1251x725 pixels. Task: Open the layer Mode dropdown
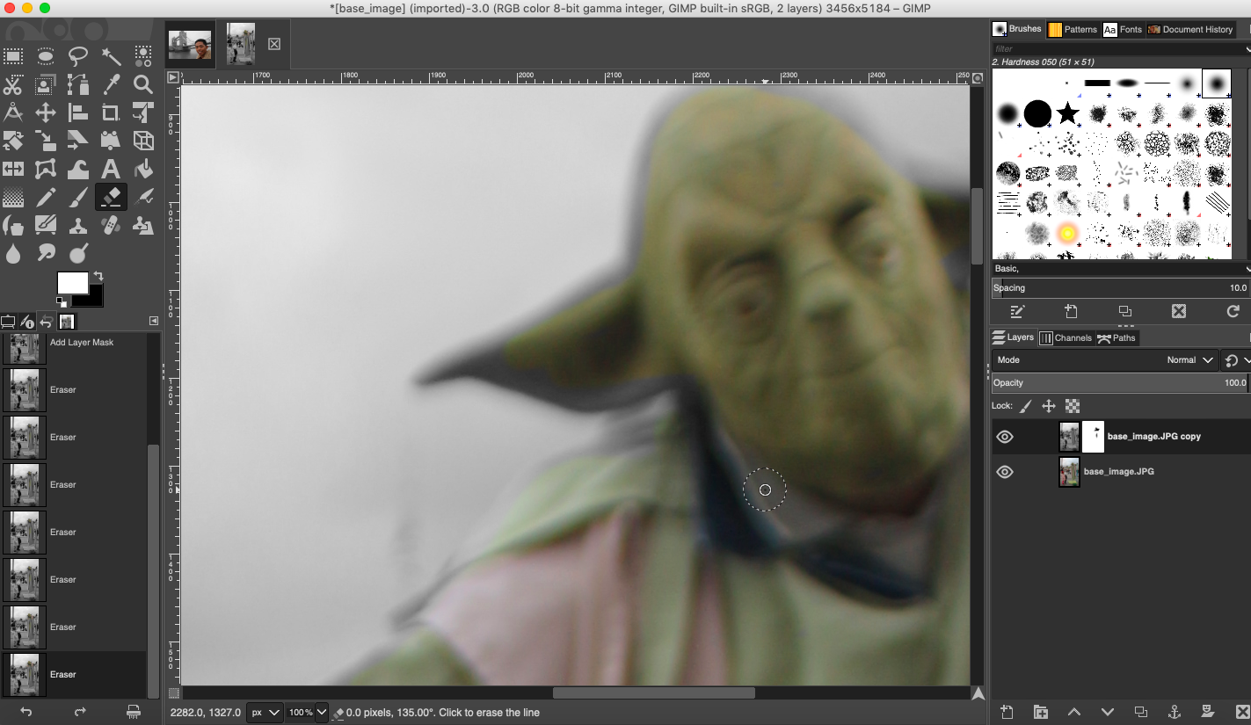(1105, 359)
